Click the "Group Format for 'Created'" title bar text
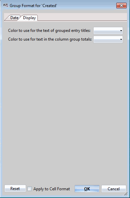This screenshot has height=198, width=130. [33, 6]
